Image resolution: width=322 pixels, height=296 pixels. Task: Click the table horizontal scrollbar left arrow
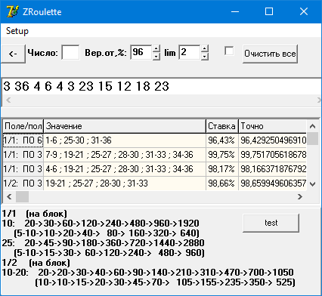[9, 196]
